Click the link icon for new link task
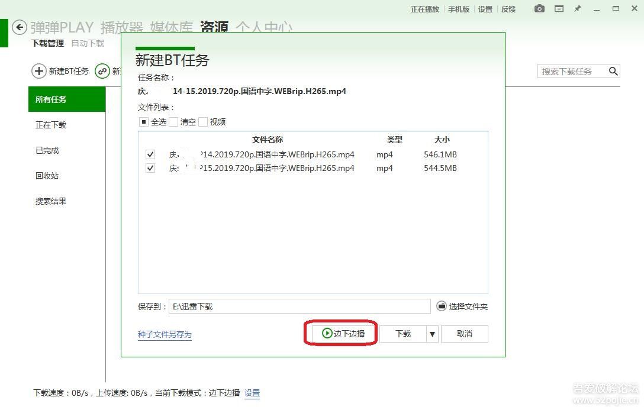The image size is (644, 410). coord(102,71)
